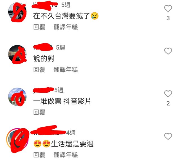Translate the 生活還是要過 comment
The height and width of the screenshot is (164, 180).
66,155
